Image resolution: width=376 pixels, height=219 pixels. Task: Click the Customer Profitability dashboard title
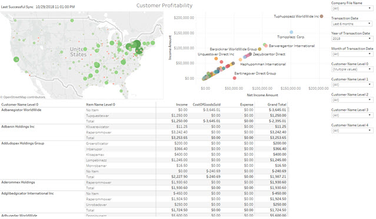pyautogui.click(x=164, y=5)
